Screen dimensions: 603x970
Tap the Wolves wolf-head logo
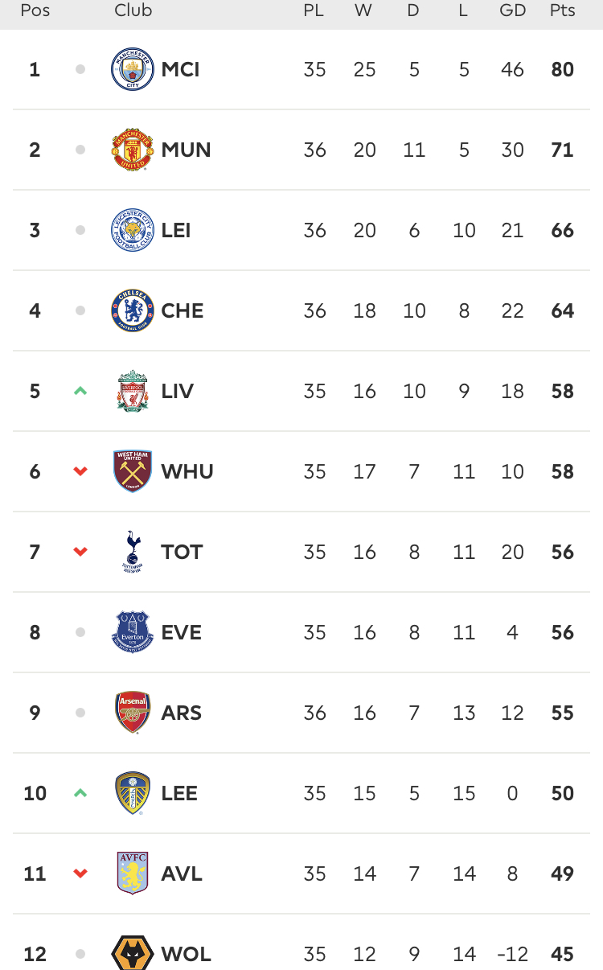pyautogui.click(x=133, y=953)
